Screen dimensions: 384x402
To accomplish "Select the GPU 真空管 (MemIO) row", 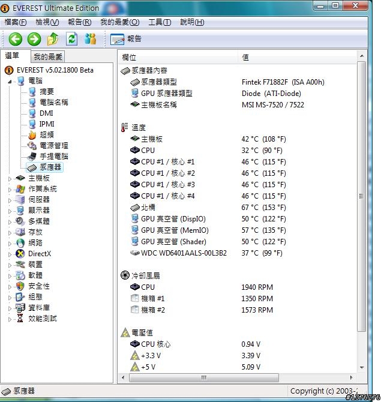I will tap(238, 230).
